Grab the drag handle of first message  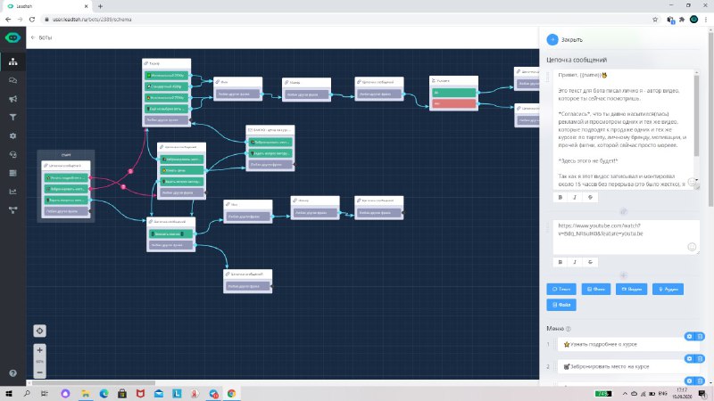click(x=548, y=78)
